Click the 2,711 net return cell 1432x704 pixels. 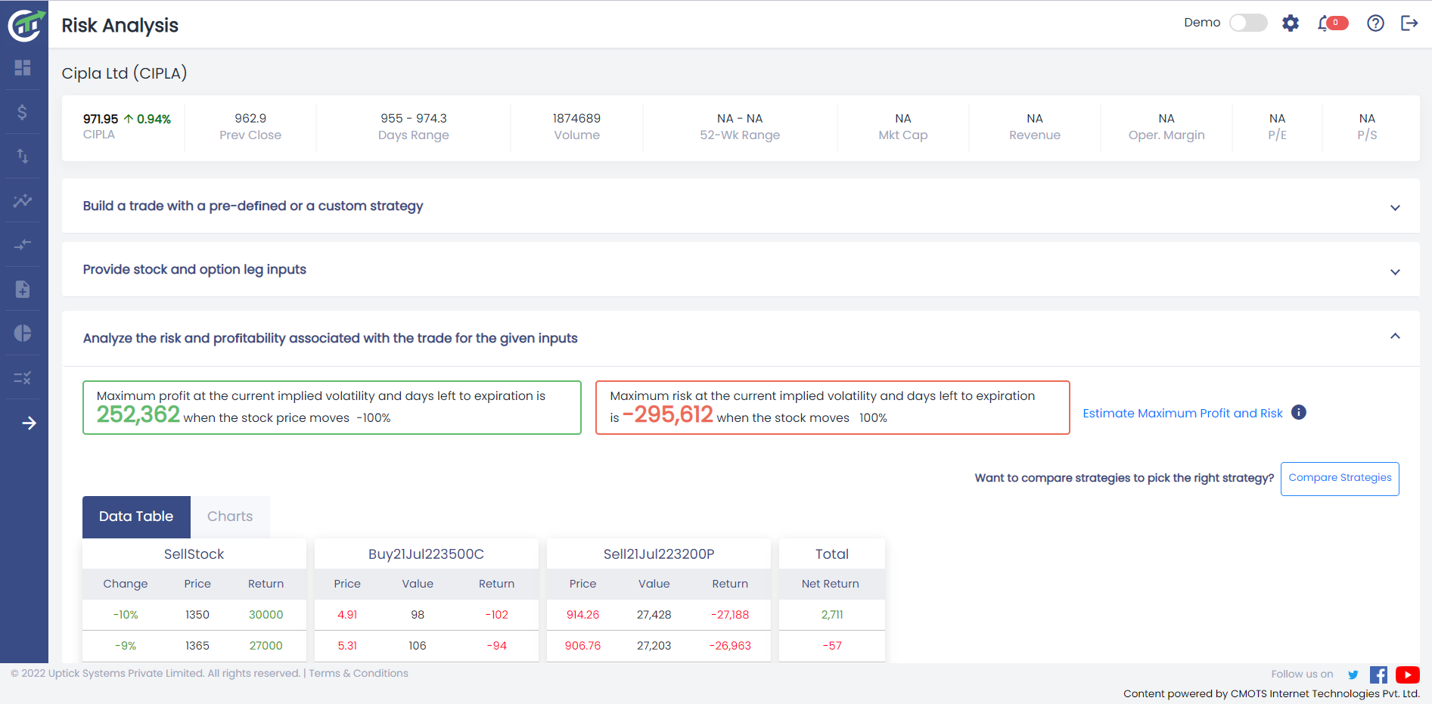(x=832, y=615)
